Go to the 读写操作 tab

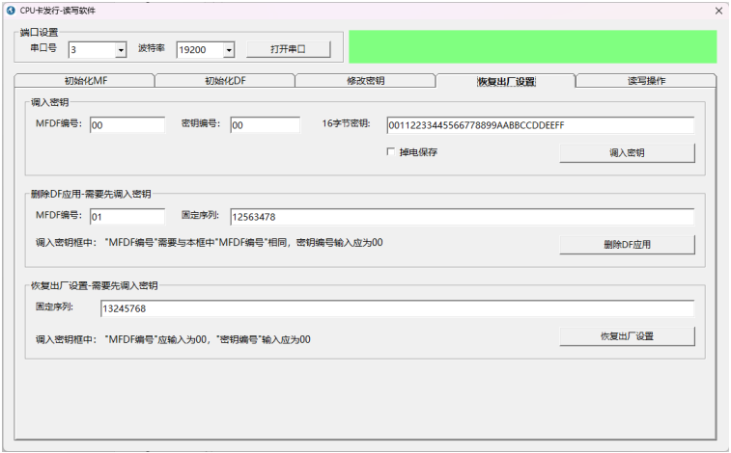click(645, 81)
